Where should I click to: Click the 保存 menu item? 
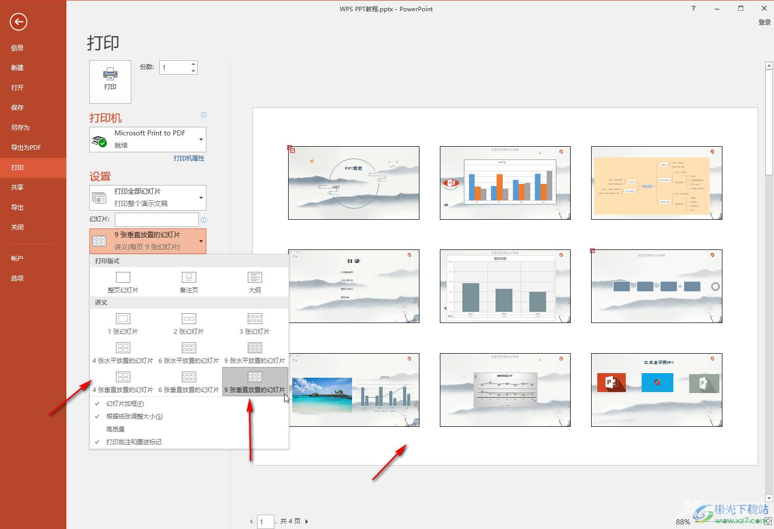point(33,107)
